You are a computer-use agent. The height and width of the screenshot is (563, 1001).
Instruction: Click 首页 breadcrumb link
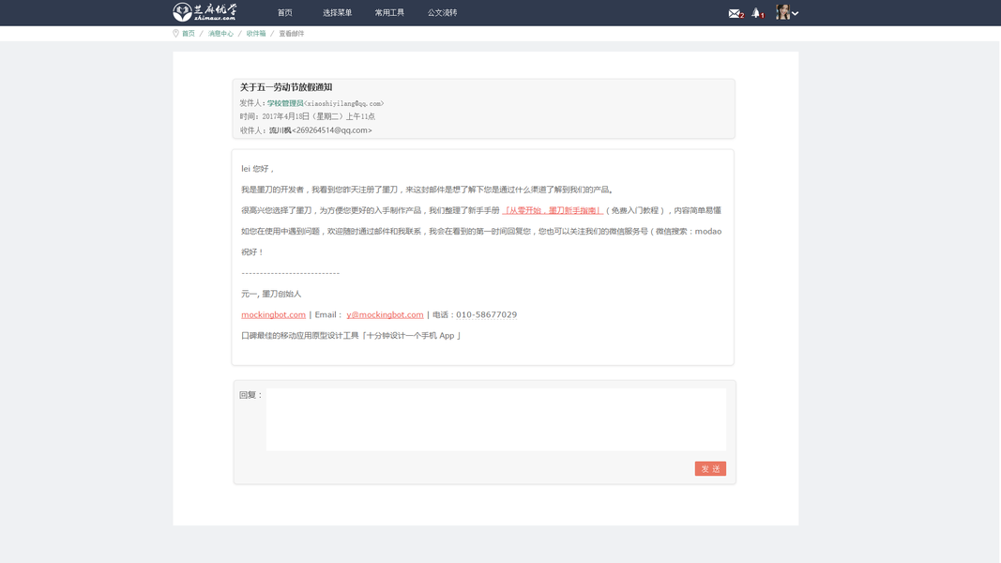coord(189,34)
